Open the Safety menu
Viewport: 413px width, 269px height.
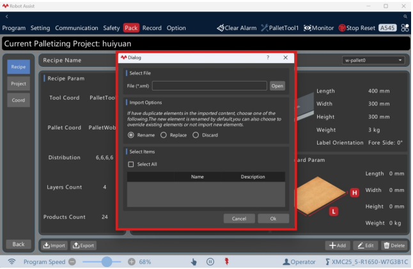pyautogui.click(x=111, y=28)
